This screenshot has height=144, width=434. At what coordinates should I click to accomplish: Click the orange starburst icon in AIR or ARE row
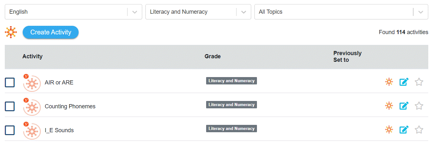pos(389,82)
